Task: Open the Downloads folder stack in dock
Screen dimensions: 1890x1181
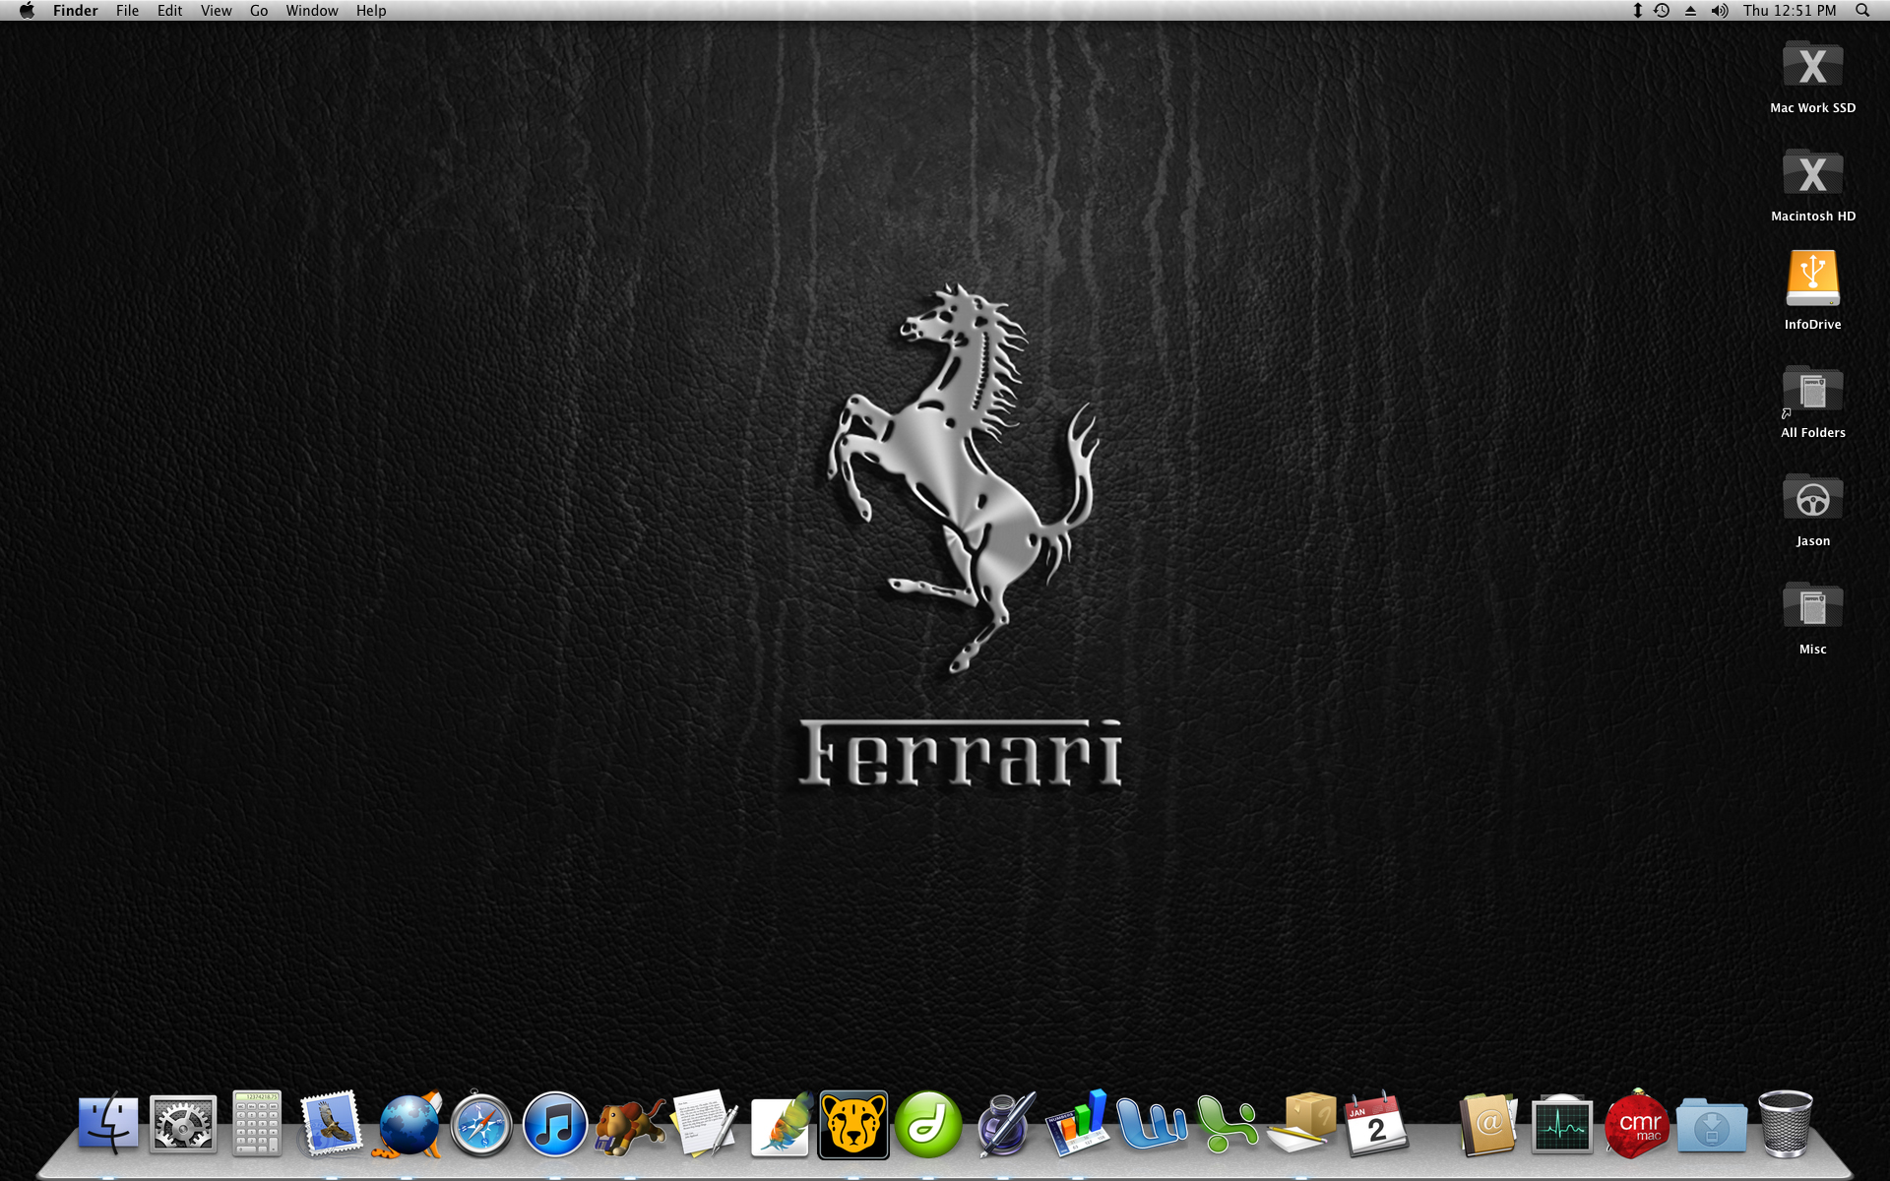Action: [x=1711, y=1124]
